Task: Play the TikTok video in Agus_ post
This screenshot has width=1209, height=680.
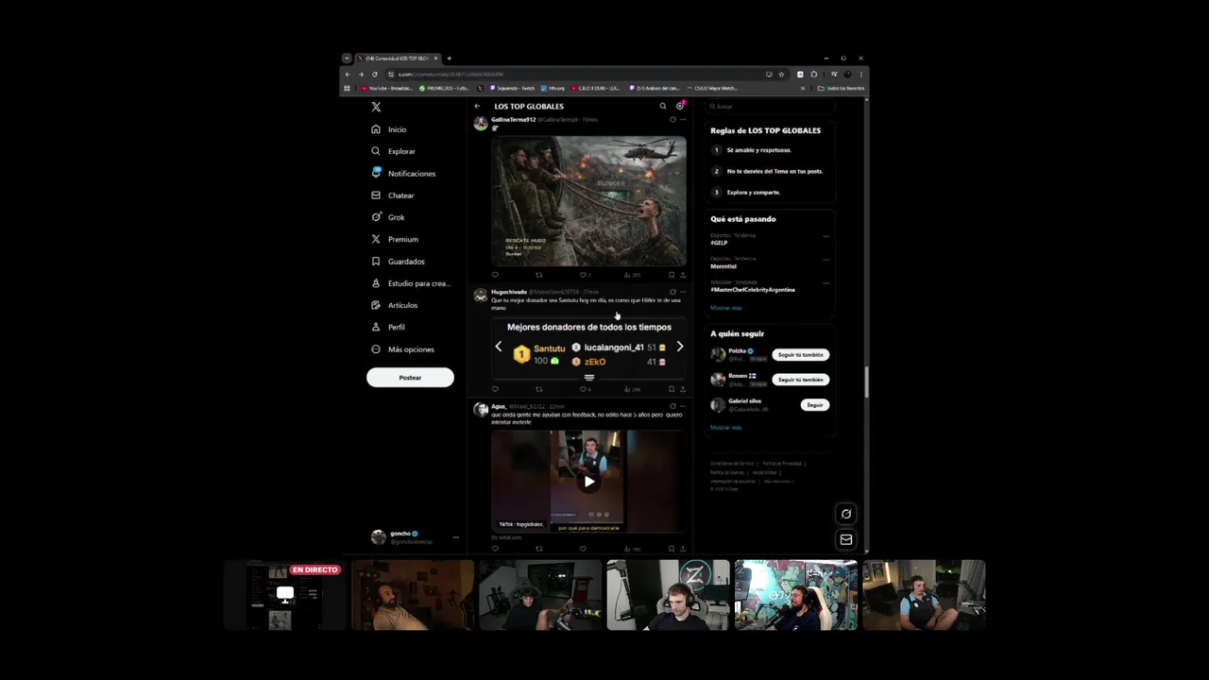Action: click(588, 482)
